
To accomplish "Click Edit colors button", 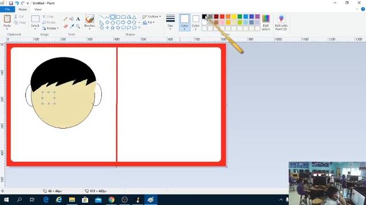I will coord(265,22).
